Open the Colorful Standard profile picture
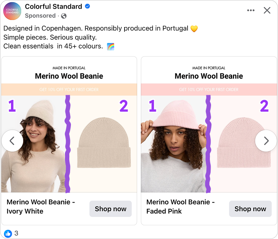 (x=13, y=11)
